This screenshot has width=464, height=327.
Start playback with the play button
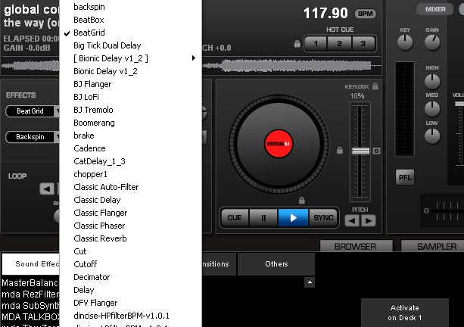point(293,218)
